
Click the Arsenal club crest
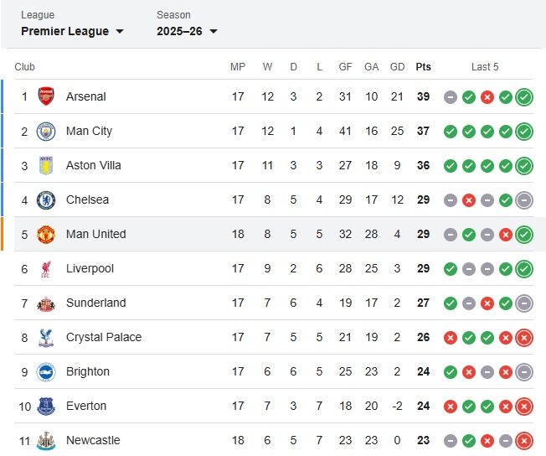pos(46,96)
